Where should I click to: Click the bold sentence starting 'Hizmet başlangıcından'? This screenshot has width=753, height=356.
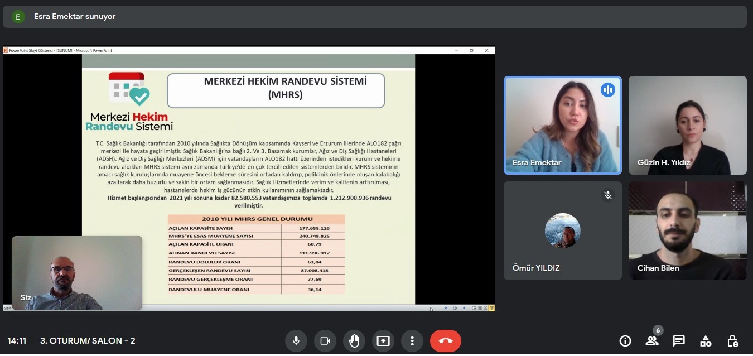tap(249, 201)
